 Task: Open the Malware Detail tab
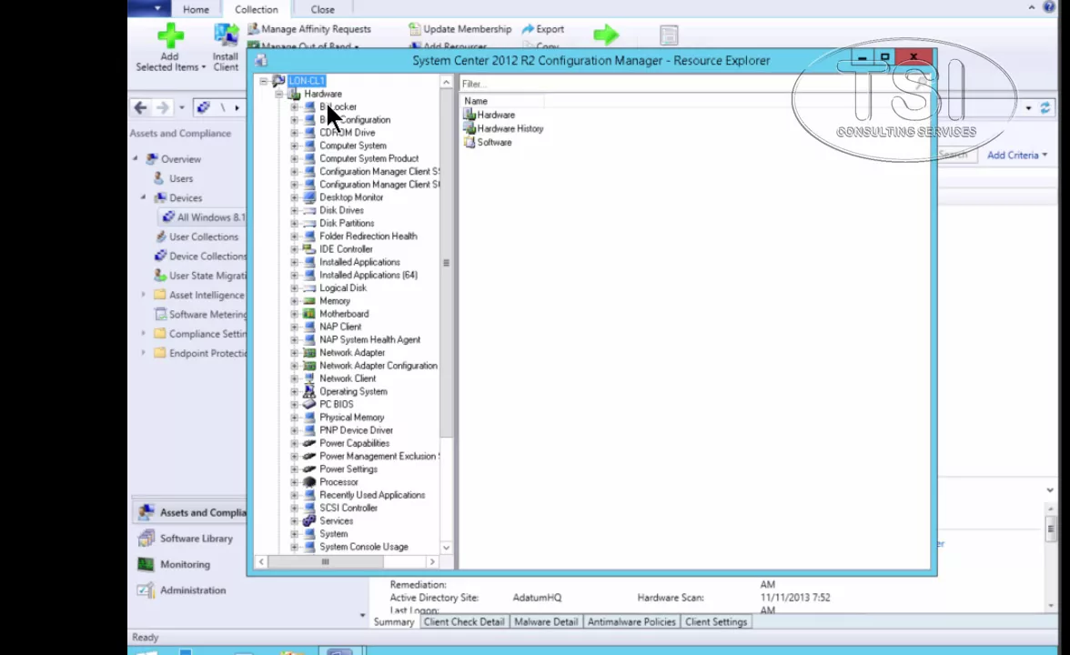click(x=546, y=621)
